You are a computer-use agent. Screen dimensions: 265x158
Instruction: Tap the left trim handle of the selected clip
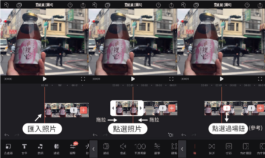pos(113,108)
